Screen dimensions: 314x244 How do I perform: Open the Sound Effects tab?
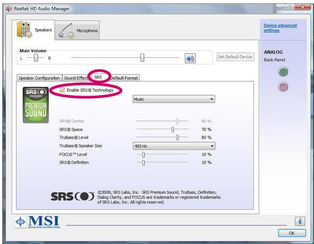point(76,78)
